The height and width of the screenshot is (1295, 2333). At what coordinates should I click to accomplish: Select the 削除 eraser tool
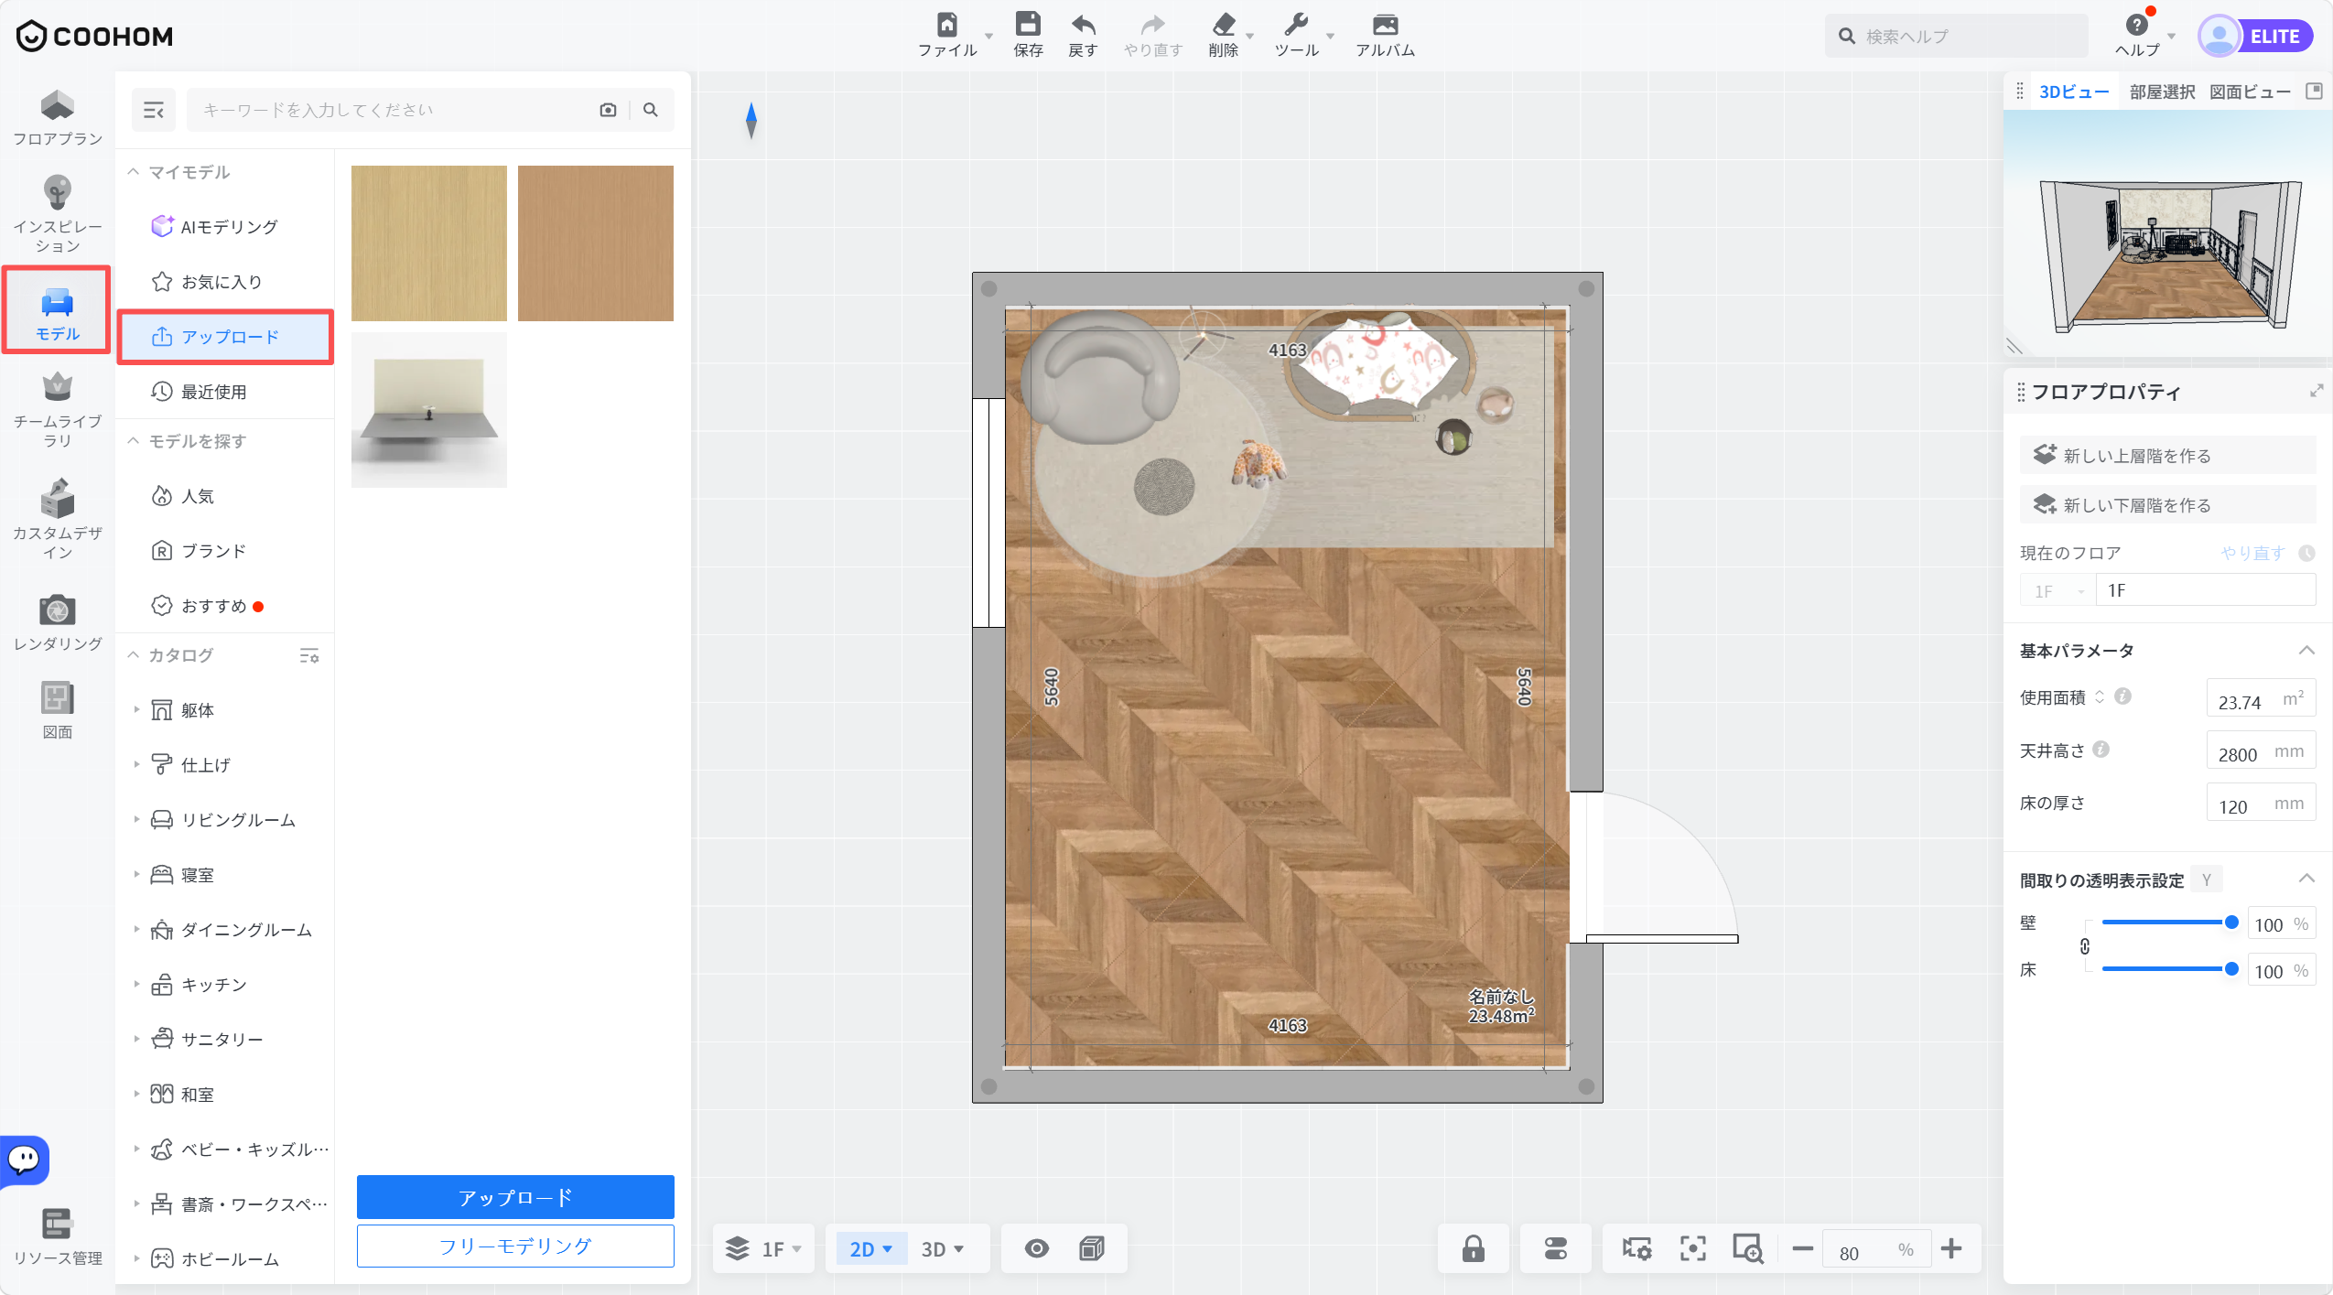point(1223,25)
